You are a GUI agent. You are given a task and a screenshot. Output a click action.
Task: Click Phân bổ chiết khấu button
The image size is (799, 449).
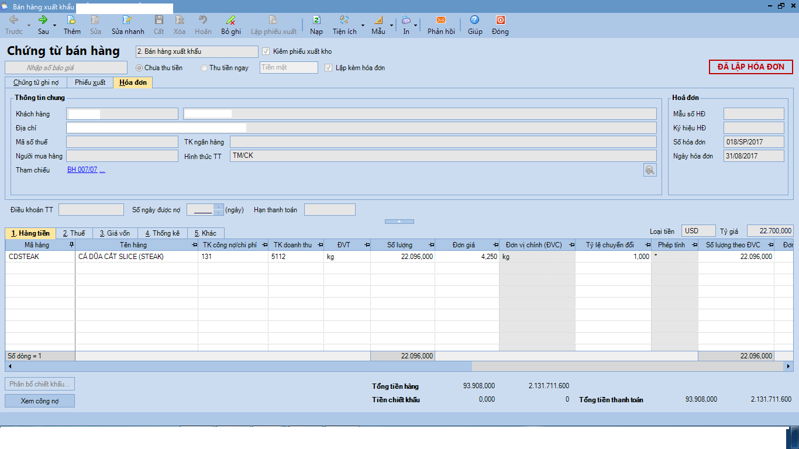click(x=40, y=384)
